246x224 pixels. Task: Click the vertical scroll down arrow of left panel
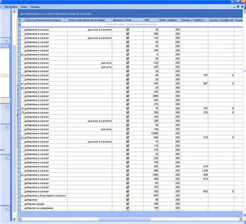click(14, 219)
